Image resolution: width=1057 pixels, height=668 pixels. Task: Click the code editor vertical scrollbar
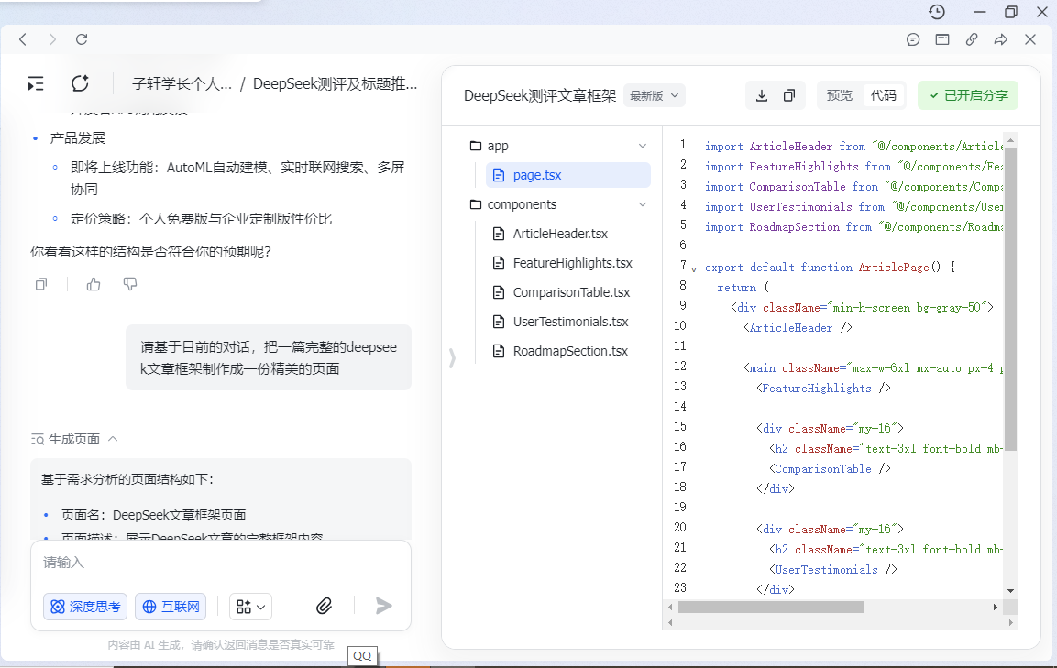click(x=1010, y=299)
